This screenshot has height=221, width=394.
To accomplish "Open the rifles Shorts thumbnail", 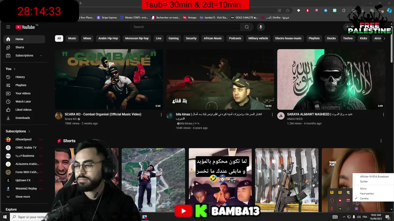I will click(287, 180).
